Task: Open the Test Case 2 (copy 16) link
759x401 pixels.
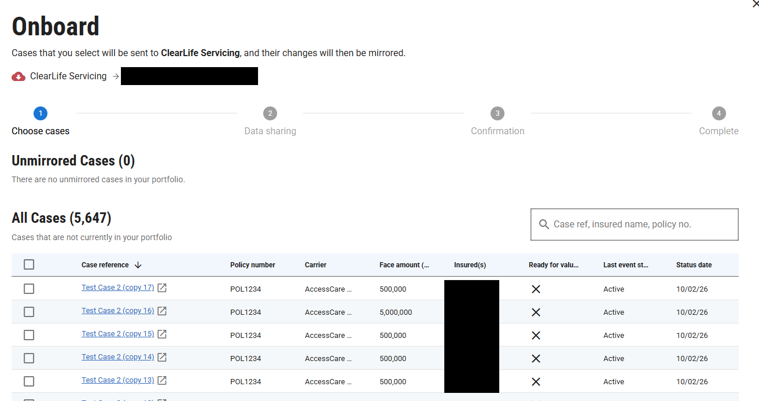Action: [117, 311]
